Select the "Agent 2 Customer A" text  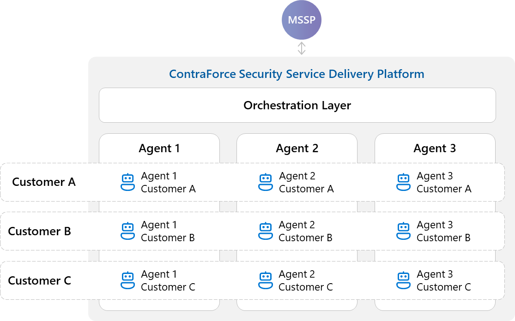point(306,182)
